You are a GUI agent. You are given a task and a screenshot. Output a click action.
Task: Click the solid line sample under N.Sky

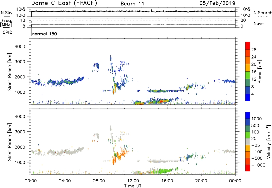click(x=6, y=16)
